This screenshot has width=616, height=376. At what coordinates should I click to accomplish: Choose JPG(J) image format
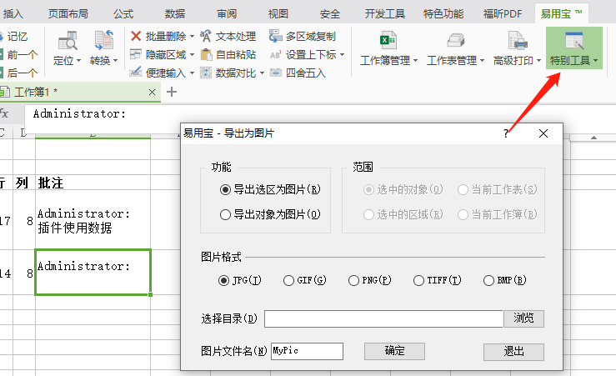(239, 280)
